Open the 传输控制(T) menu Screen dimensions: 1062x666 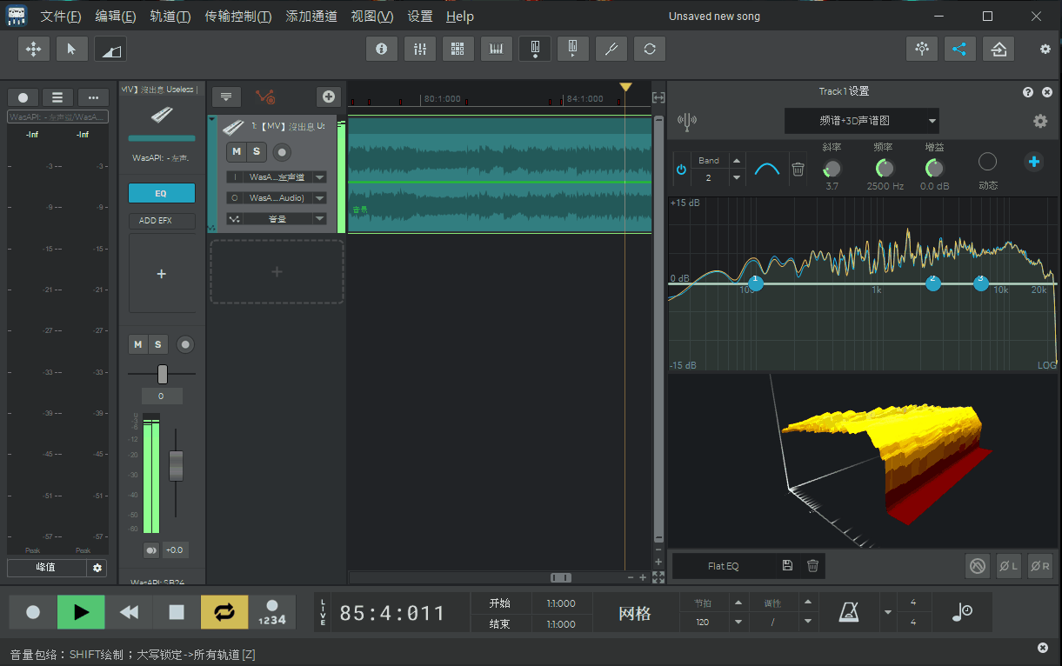(237, 17)
